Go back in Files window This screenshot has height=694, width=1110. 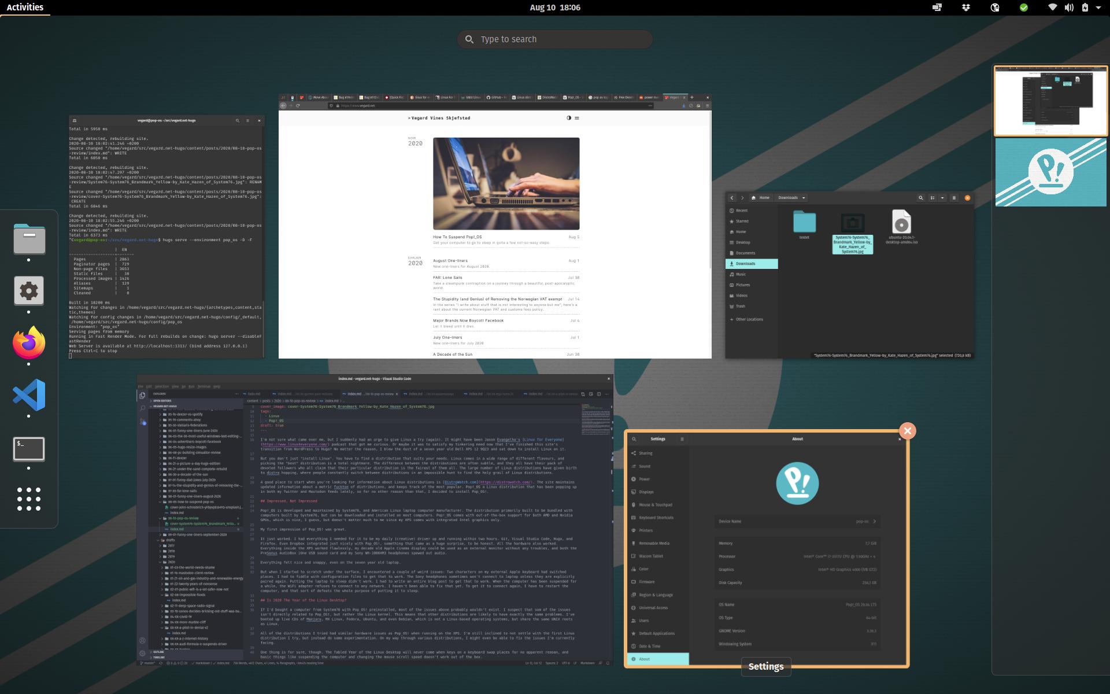click(732, 198)
